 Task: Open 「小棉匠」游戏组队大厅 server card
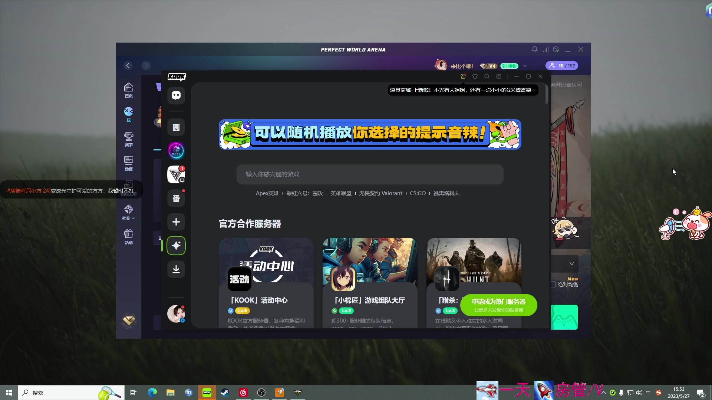pos(370,283)
